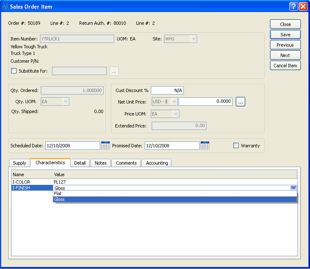Click the Substitute for ellipsis button
The width and height of the screenshot is (310, 269).
point(114,71)
